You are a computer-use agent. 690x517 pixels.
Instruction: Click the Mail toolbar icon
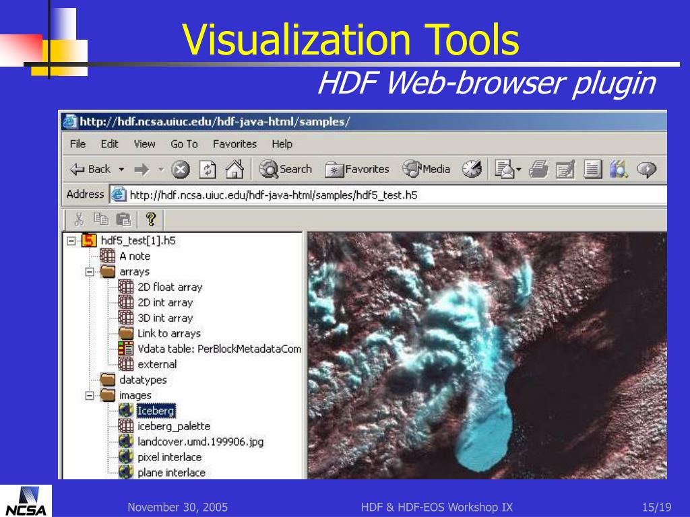[504, 169]
